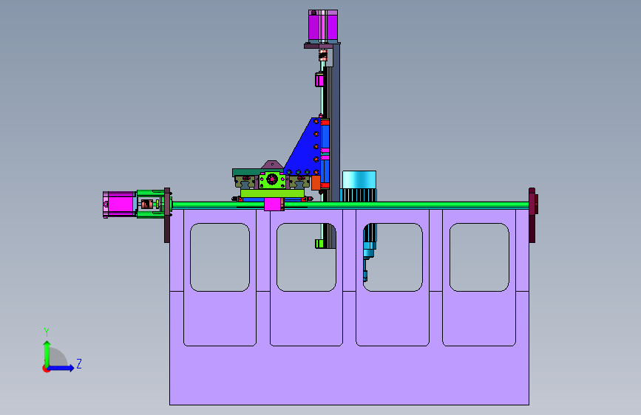Select the yellow-green plate under the carriage

point(272,193)
